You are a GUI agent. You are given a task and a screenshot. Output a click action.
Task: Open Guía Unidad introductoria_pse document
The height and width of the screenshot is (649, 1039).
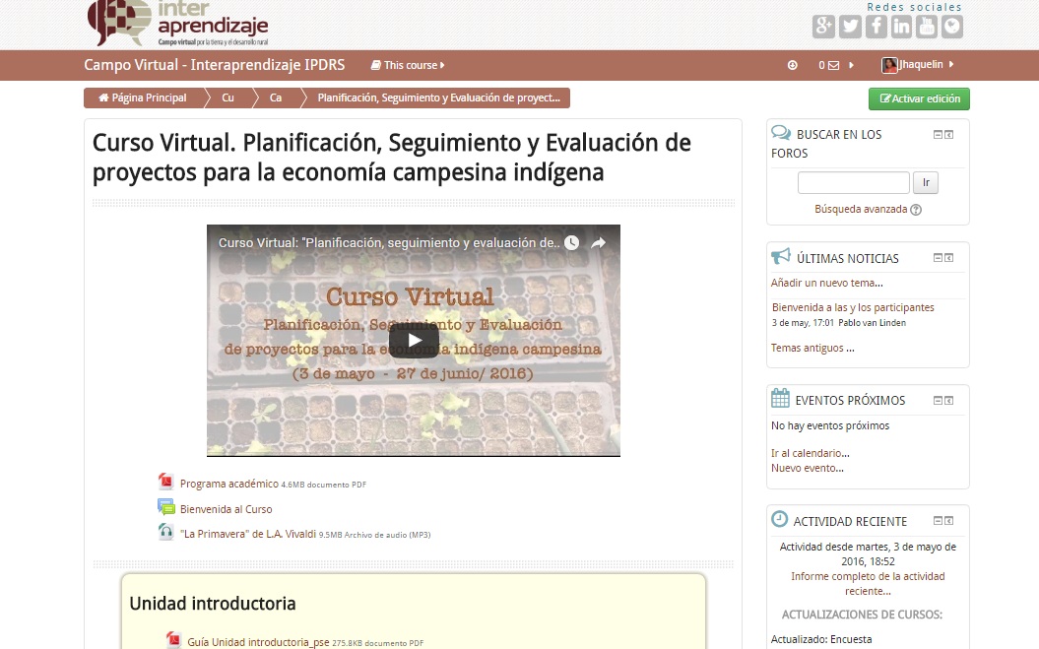point(258,642)
